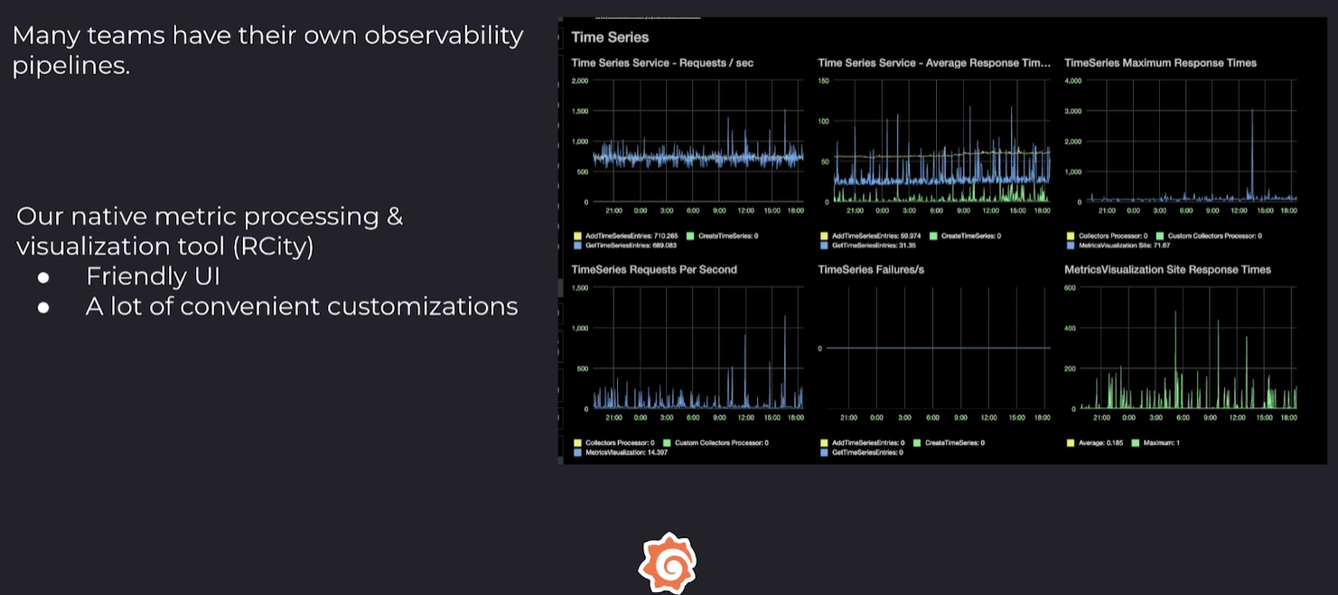This screenshot has width=1338, height=595.
Task: Click blue swatch for 'MetricsVisualization: 14.397'
Action: point(577,452)
